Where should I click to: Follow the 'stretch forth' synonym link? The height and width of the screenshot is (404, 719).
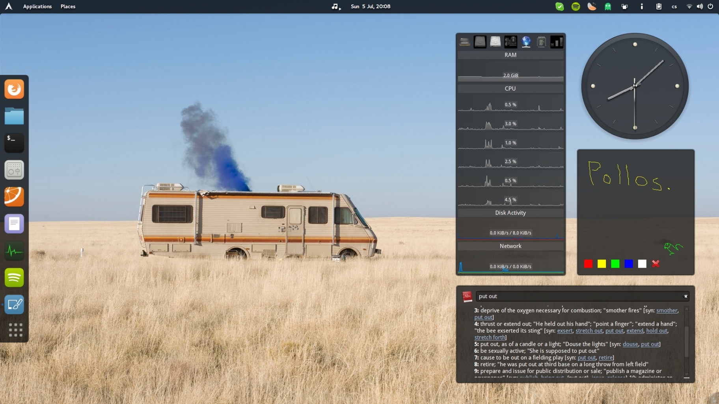coord(490,337)
